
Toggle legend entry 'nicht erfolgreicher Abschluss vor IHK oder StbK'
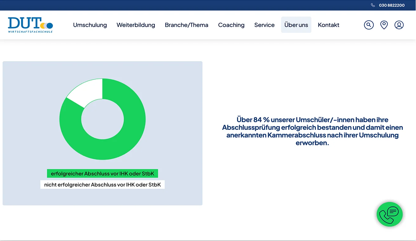[x=102, y=185]
